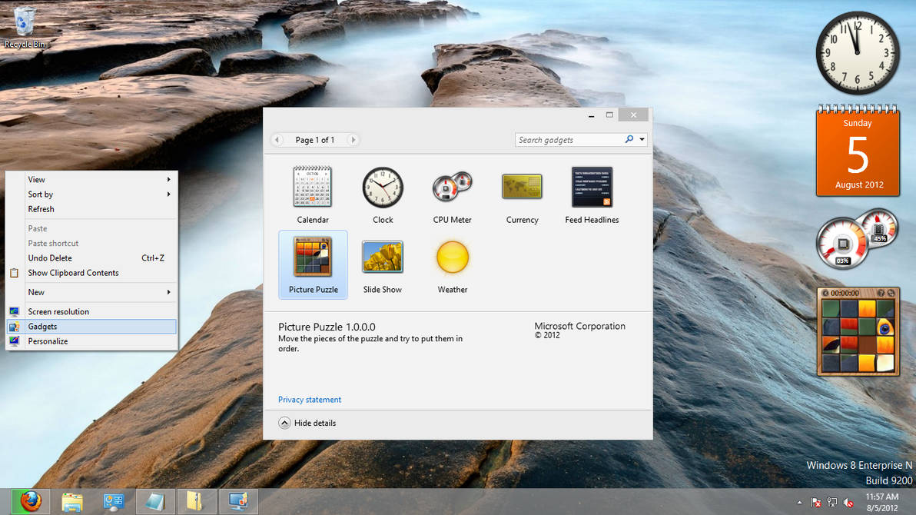
Task: Close the gadget gallery window
Action: click(633, 115)
